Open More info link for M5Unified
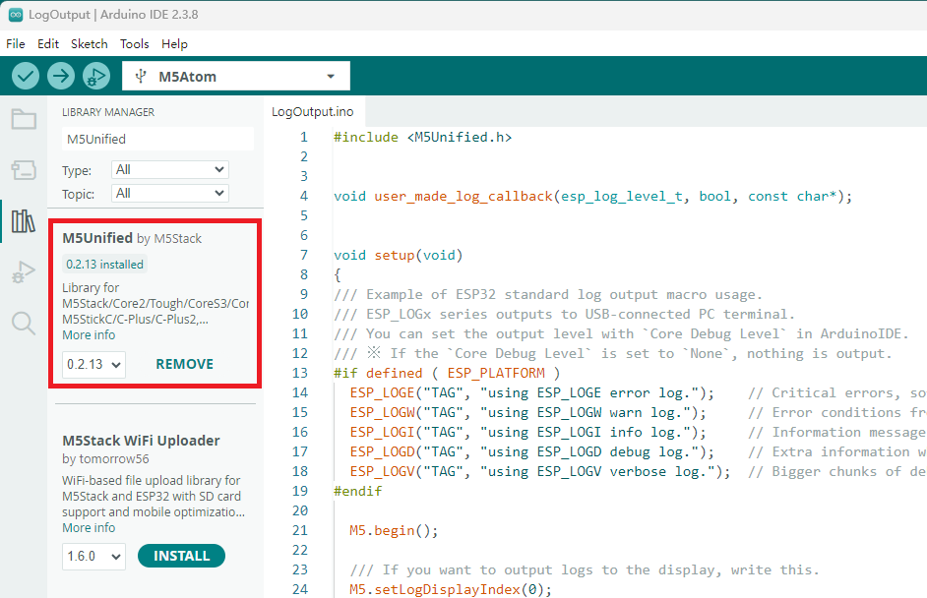Screen dimensions: 927x598 pos(89,335)
